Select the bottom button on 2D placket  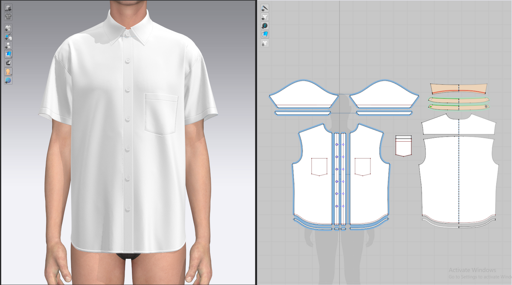(337, 206)
